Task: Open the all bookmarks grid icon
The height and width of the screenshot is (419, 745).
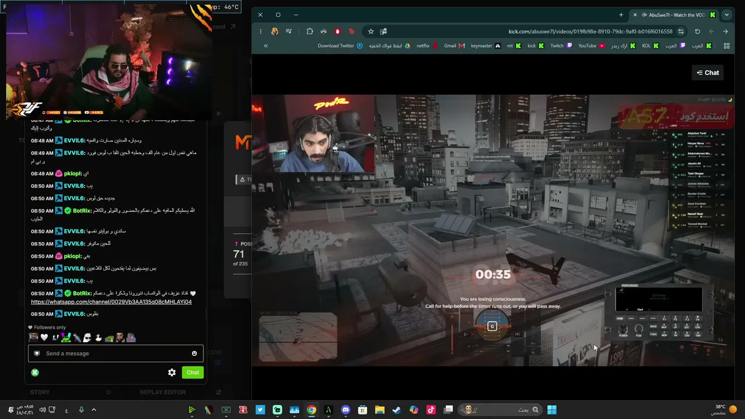Action: pyautogui.click(x=726, y=46)
